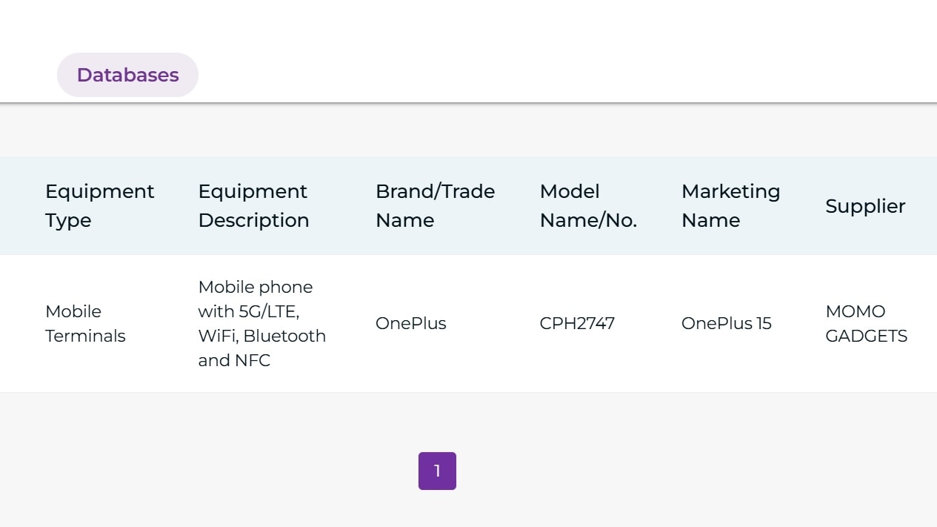
Task: Select the OnePlus 15 marketing name cell
Action: click(x=726, y=323)
